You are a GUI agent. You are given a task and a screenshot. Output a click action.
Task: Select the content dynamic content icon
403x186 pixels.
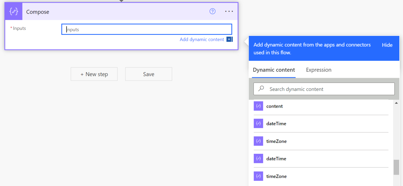pos(258,106)
